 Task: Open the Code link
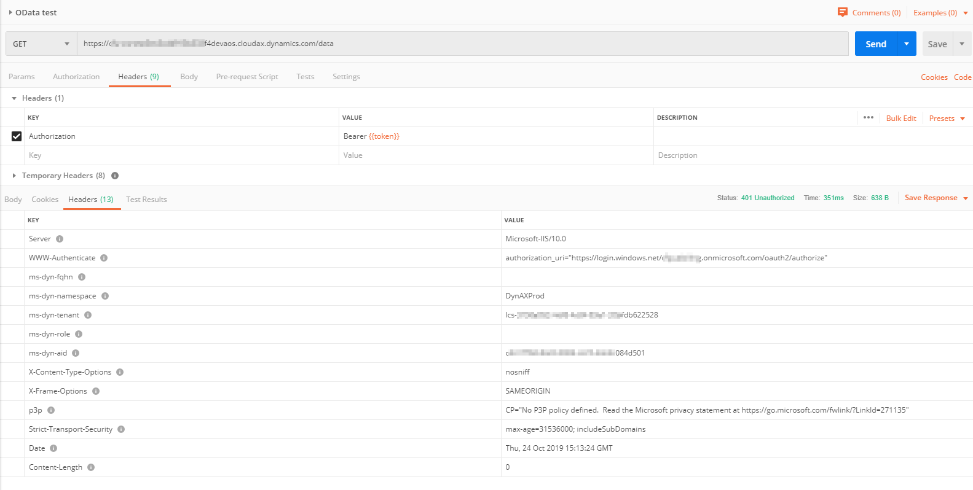(x=963, y=77)
